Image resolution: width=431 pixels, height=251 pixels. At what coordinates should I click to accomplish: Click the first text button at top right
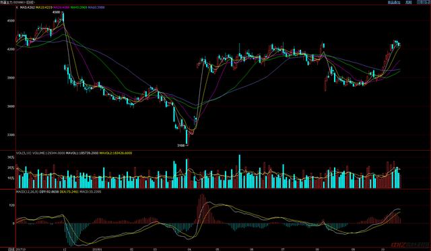point(394,2)
